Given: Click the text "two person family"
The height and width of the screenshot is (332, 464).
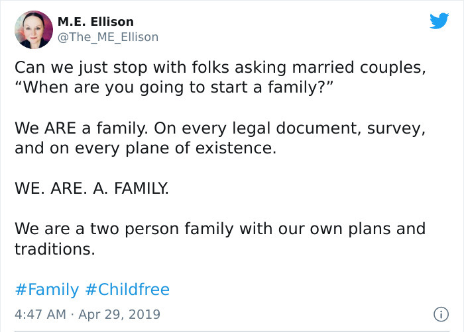Looking at the screenshot, I should click(x=162, y=229).
